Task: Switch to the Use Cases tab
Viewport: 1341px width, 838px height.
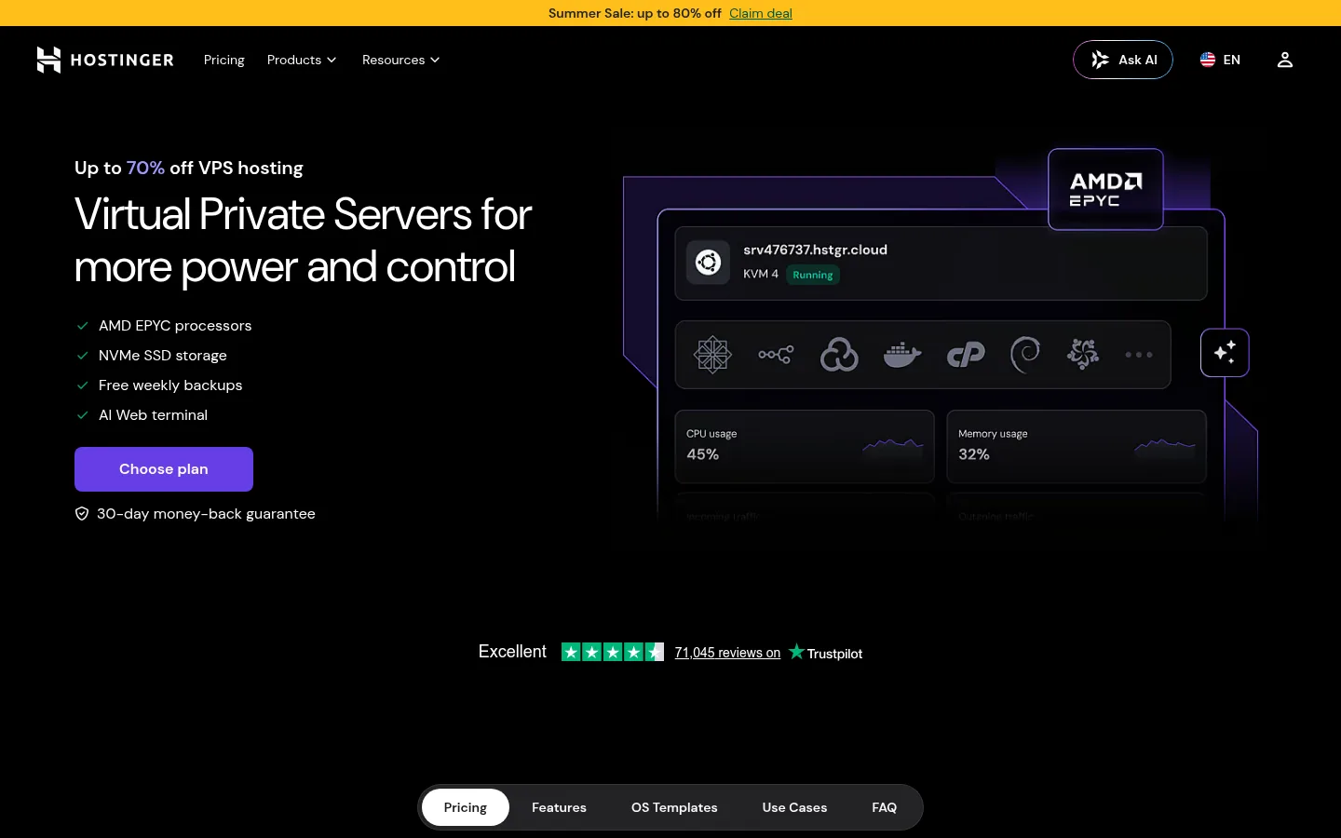Action: [794, 807]
